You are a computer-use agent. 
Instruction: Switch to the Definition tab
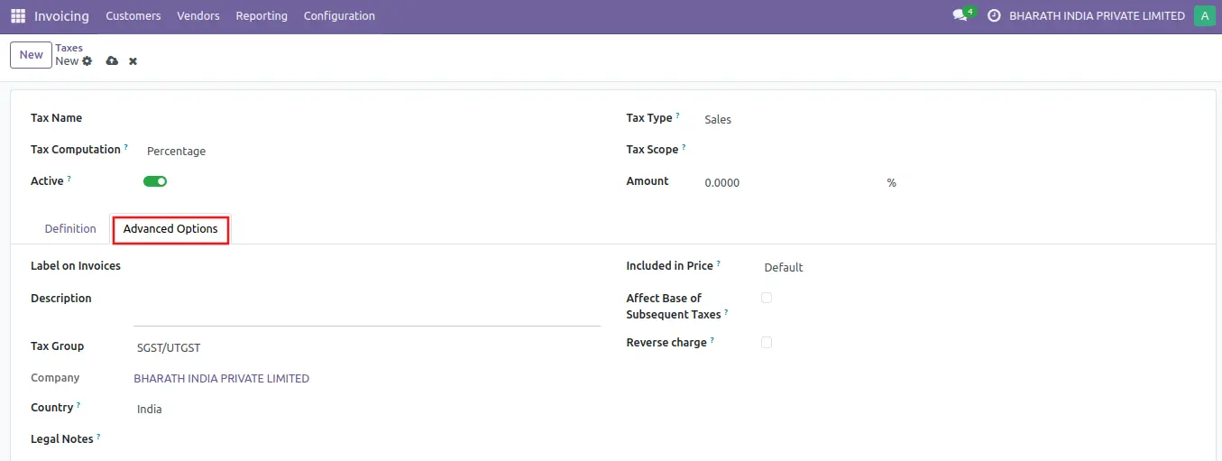tap(70, 229)
